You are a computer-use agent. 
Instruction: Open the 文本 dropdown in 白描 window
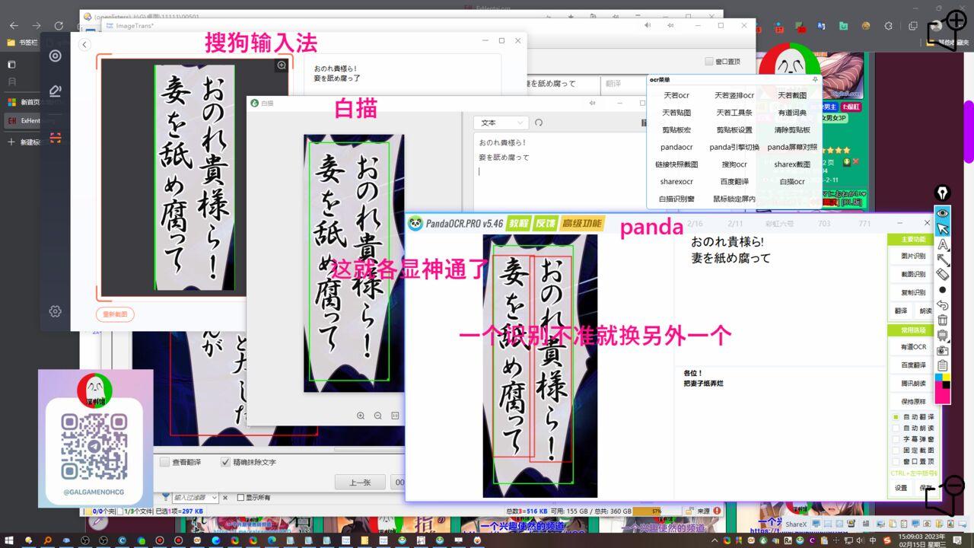point(500,123)
